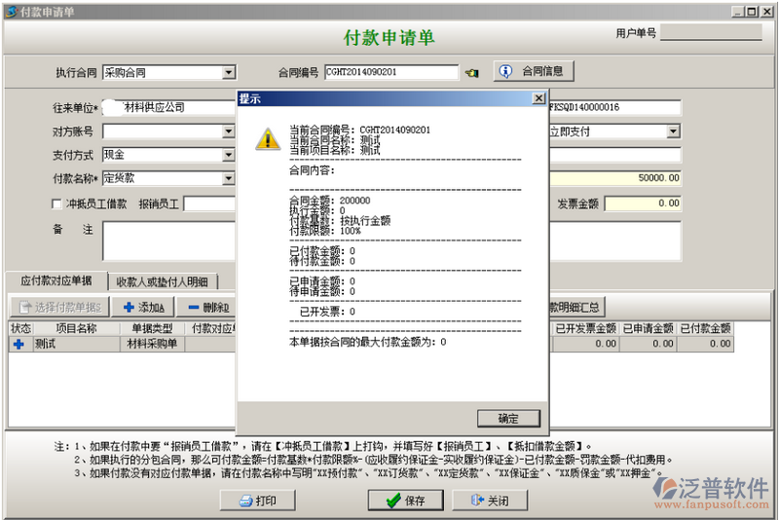Switch to the 收款人或垫付人明细 tab

[x=162, y=281]
